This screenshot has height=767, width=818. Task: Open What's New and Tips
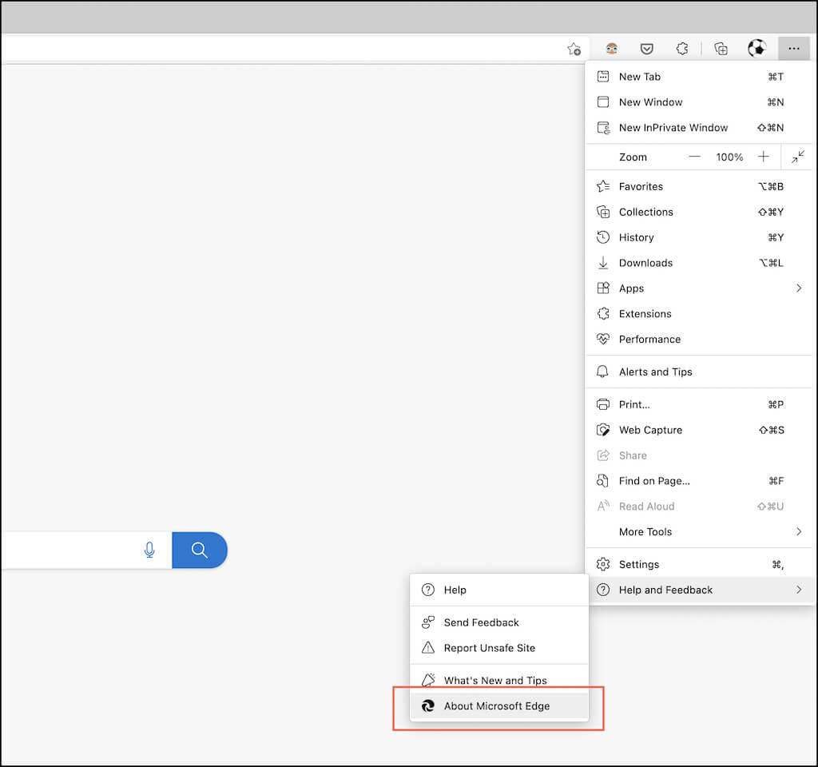[x=499, y=681]
